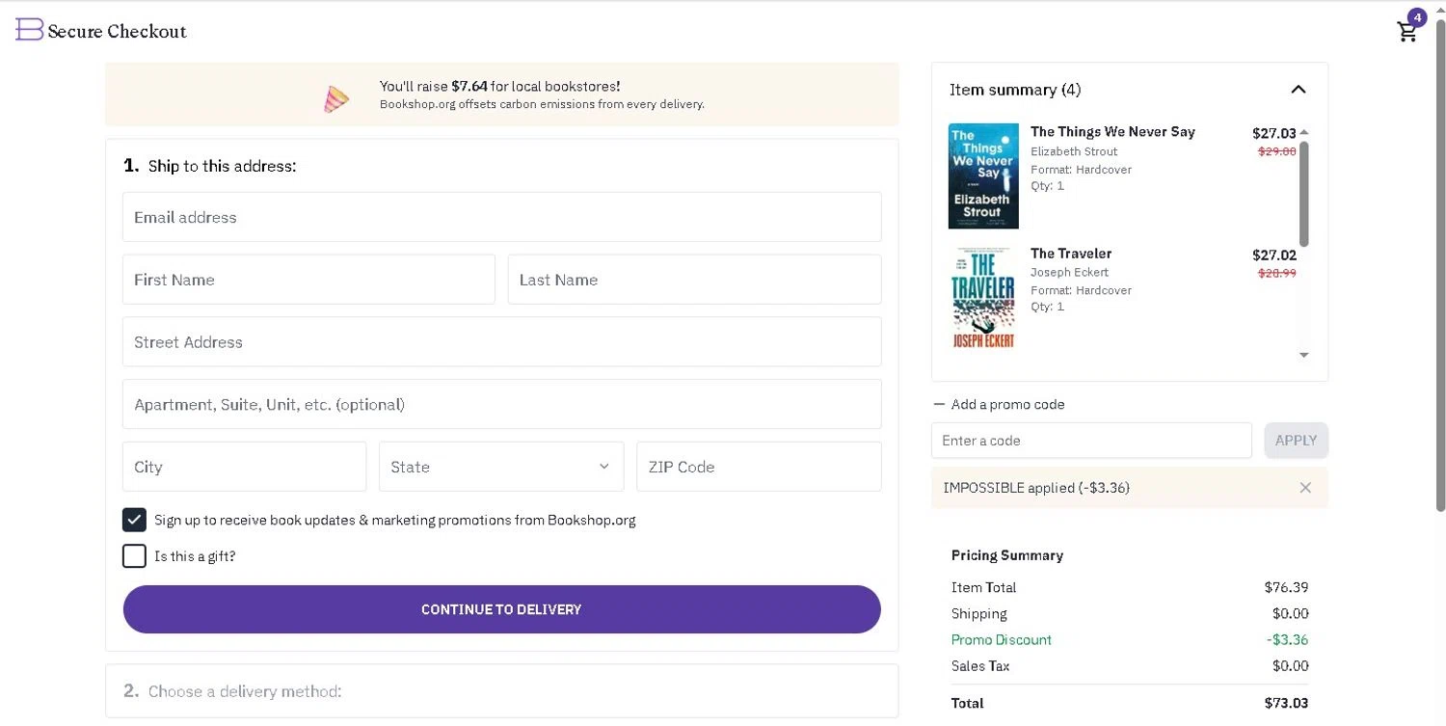This screenshot has width=1446, height=726.
Task: Focus the Last Name field
Action: [x=694, y=280]
